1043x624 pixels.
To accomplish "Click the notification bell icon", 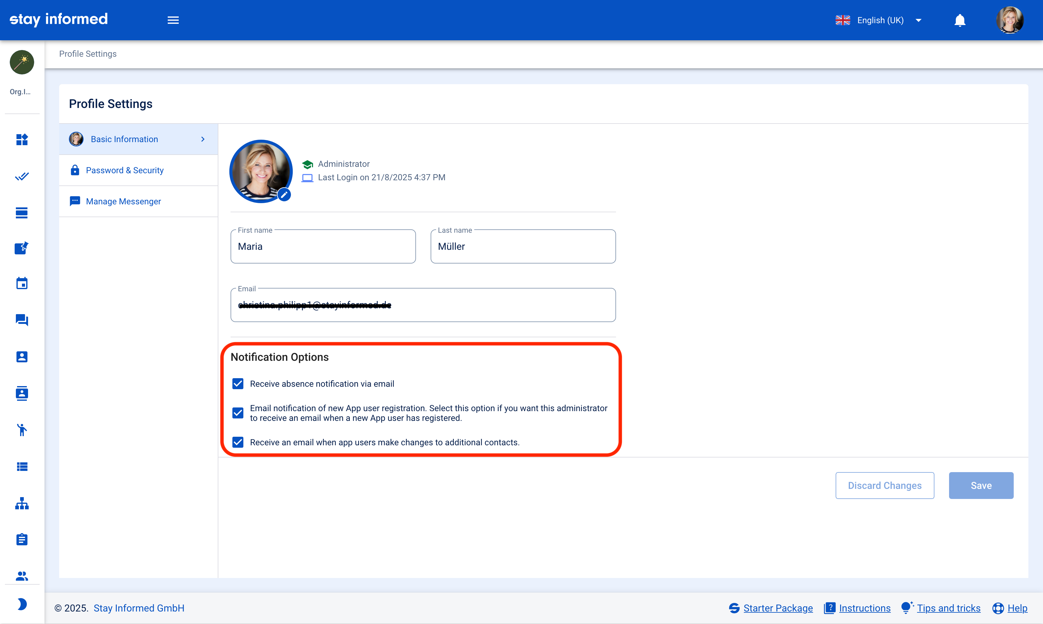I will tap(960, 20).
